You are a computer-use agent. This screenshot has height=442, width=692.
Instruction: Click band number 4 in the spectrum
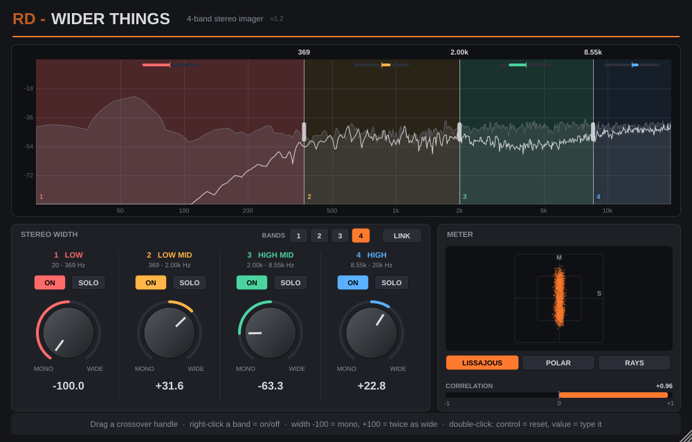pos(599,197)
